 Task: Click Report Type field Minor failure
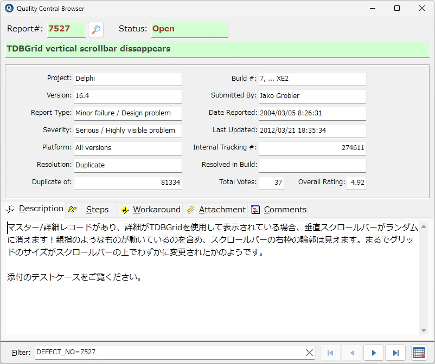128,113
